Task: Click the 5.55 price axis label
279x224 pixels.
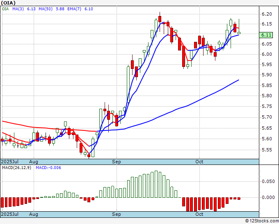Action: pyautogui.click(x=267, y=150)
